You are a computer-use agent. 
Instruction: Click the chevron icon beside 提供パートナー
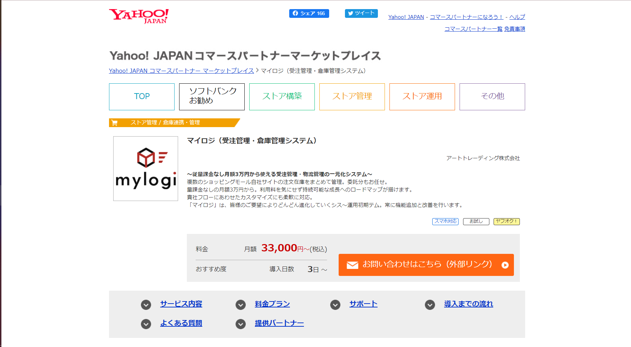240,324
